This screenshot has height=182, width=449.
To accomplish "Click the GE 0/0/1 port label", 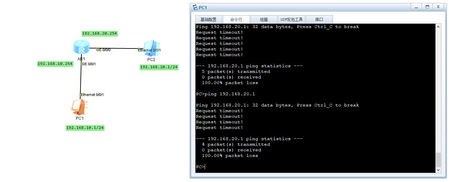I will click(89, 64).
